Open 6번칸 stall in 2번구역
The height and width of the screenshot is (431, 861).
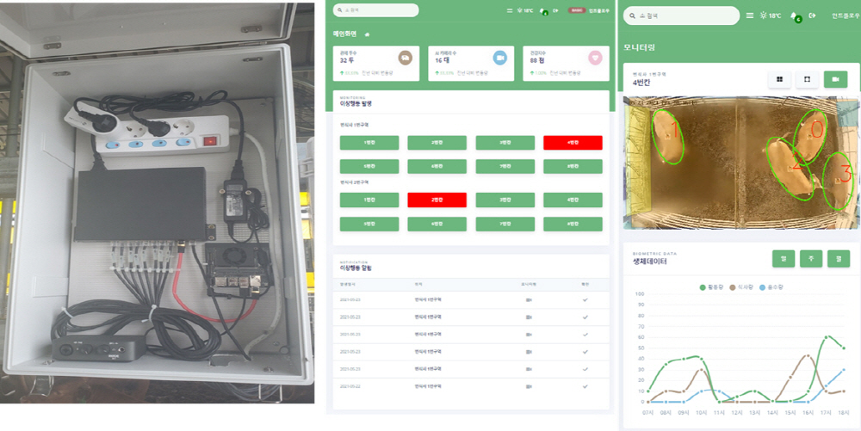tap(437, 225)
